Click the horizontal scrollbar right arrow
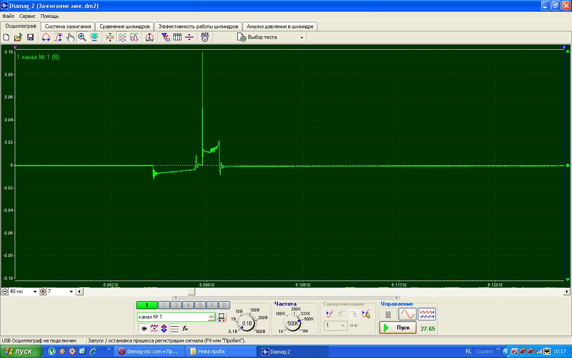The image size is (572, 358). (567, 291)
